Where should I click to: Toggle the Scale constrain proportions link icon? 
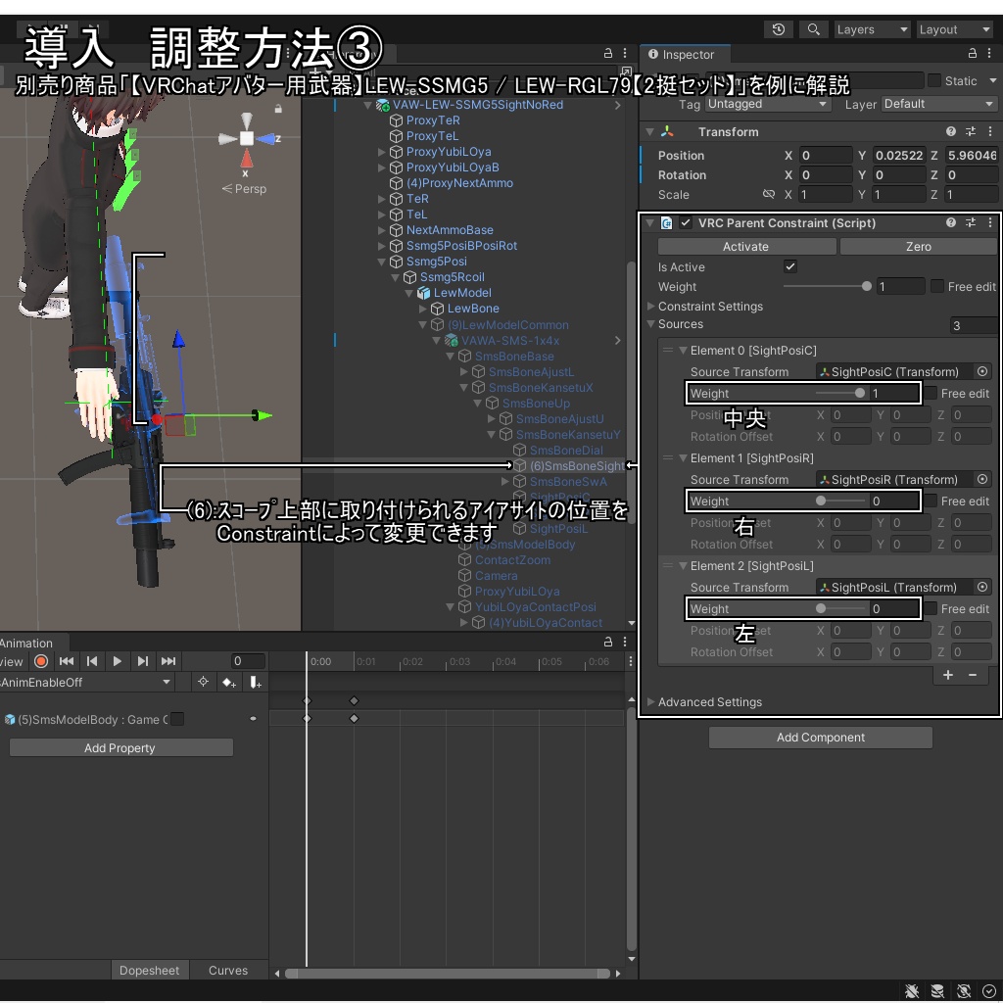coord(768,195)
